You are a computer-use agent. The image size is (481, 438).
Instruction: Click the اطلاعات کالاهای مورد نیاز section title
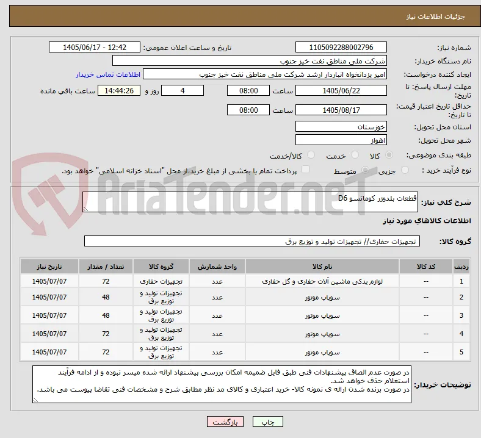(x=427, y=221)
